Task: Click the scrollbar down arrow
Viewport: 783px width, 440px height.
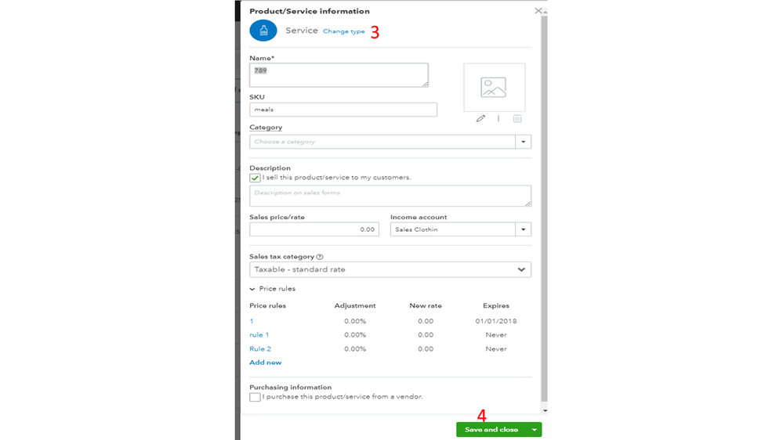Action: 544,410
